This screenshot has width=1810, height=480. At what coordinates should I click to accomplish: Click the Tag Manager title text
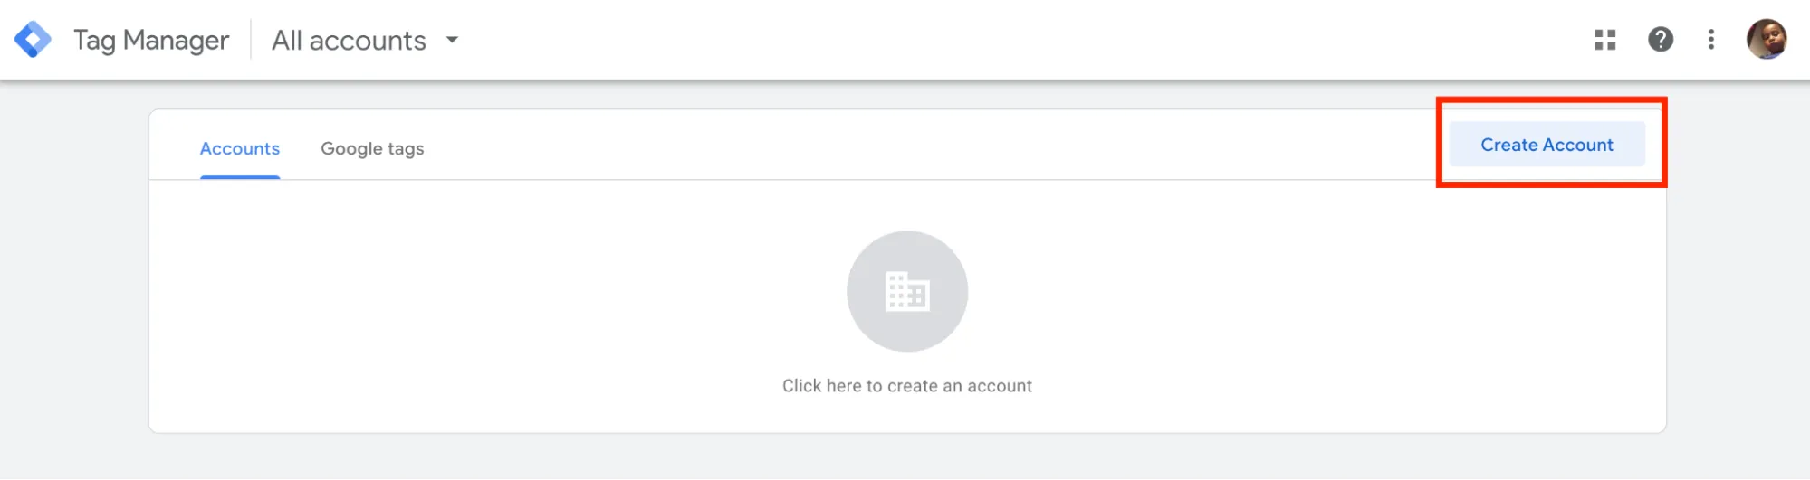click(151, 41)
